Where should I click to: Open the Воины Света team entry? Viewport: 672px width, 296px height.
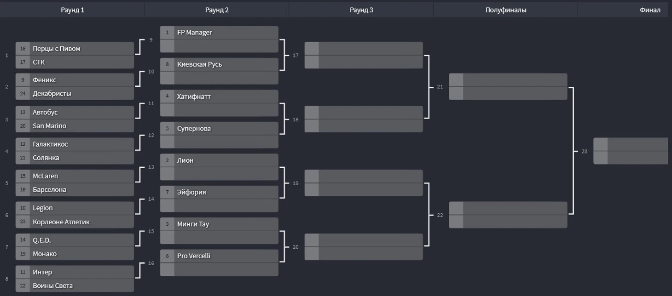point(75,286)
